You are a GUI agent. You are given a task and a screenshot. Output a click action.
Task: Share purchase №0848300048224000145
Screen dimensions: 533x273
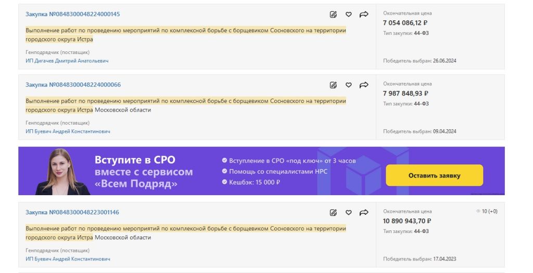[364, 15]
